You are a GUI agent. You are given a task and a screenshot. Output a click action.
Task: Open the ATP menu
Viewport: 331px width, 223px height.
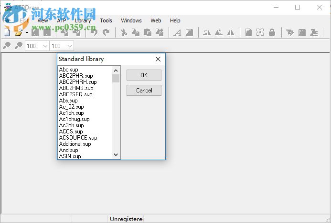pyautogui.click(x=62, y=20)
